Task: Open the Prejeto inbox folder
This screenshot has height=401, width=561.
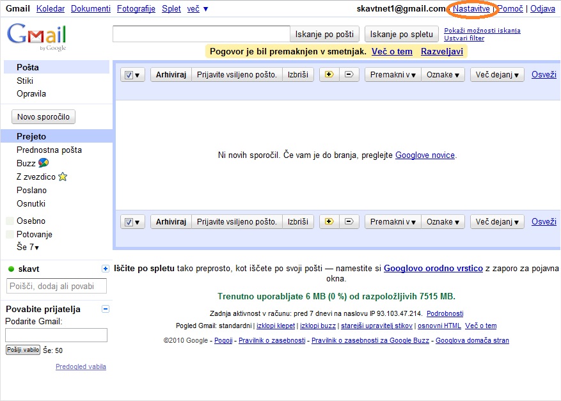Action: pos(56,136)
